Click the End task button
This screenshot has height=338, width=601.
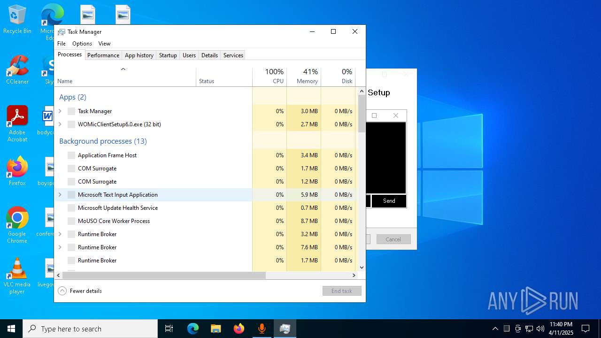pos(342,291)
